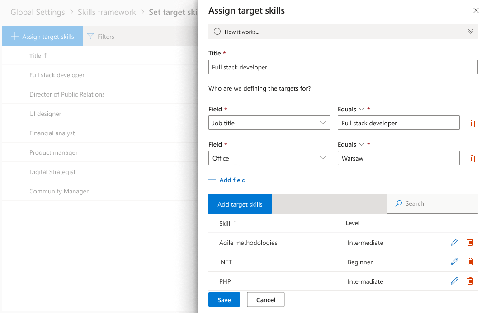The width and height of the screenshot is (486, 313).
Task: Navigate to Global Settings breadcrumb
Action: (38, 12)
